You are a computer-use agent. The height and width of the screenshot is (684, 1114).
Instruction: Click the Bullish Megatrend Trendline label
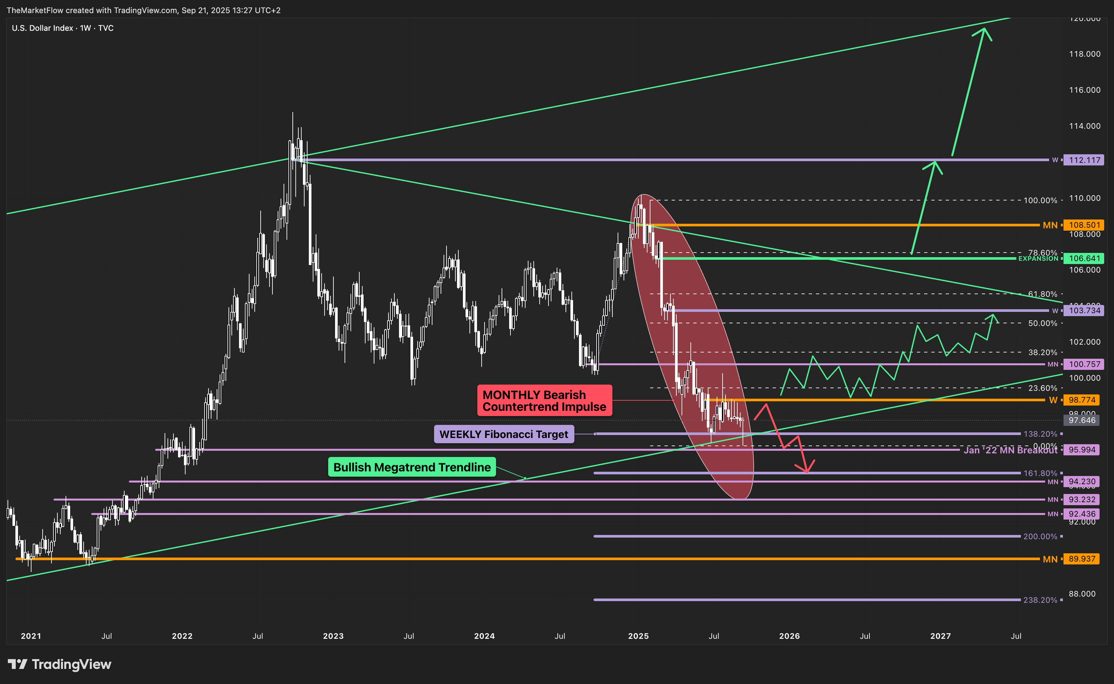[411, 467]
